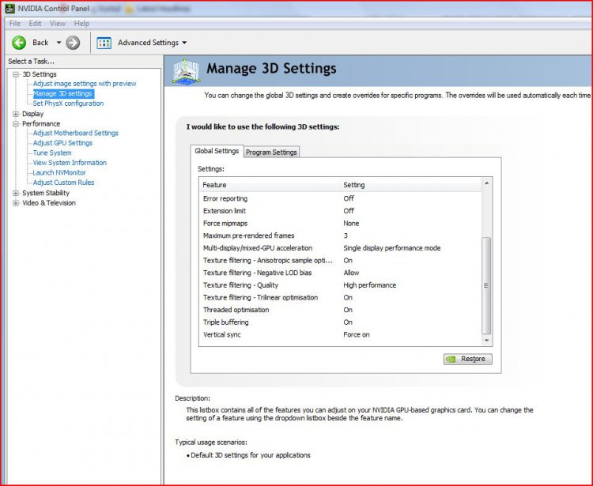Select the Threaded optimisation row
This screenshot has height=486, width=593.
tap(340, 310)
